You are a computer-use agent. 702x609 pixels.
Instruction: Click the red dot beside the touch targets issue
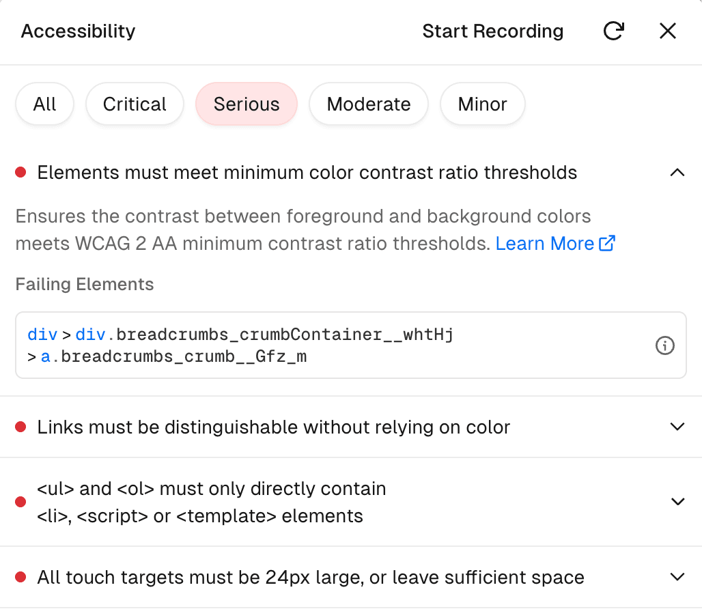[x=20, y=577]
